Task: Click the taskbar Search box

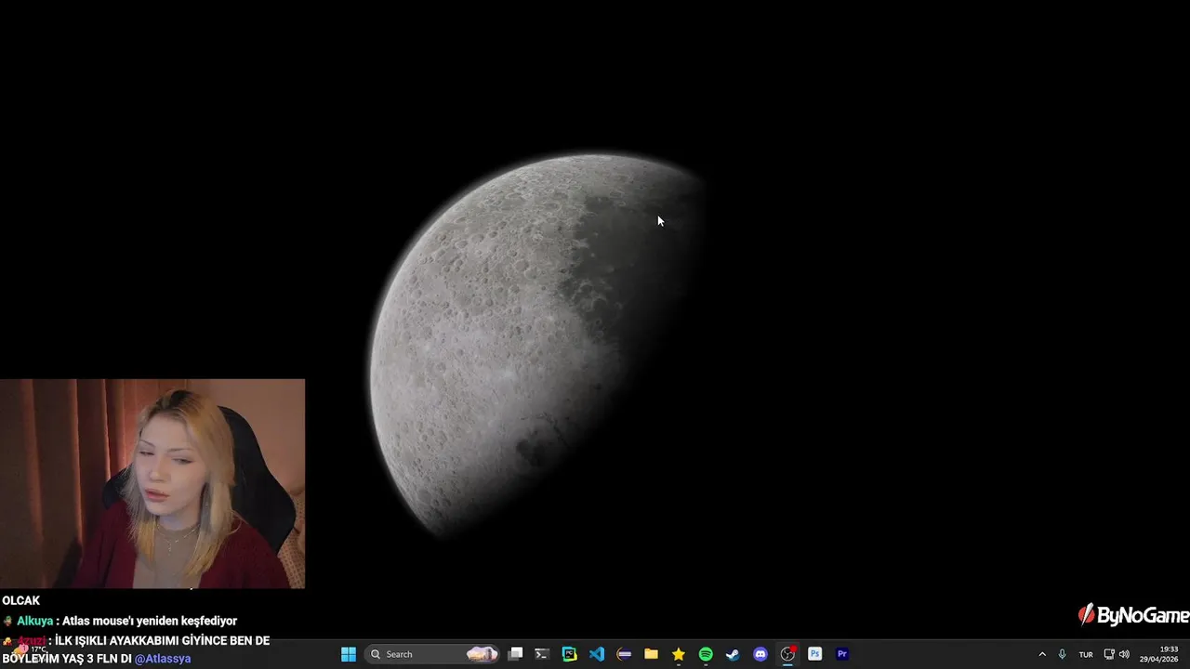Action: (433, 654)
